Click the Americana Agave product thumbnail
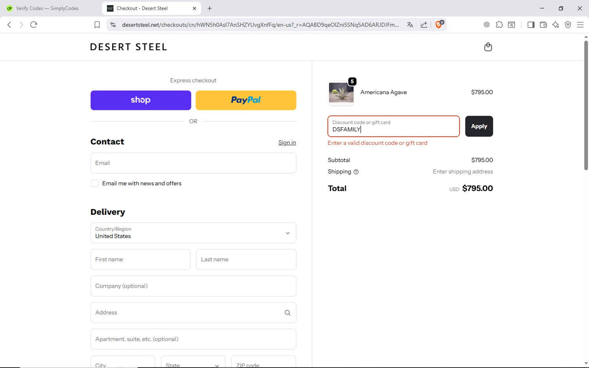 tap(341, 93)
